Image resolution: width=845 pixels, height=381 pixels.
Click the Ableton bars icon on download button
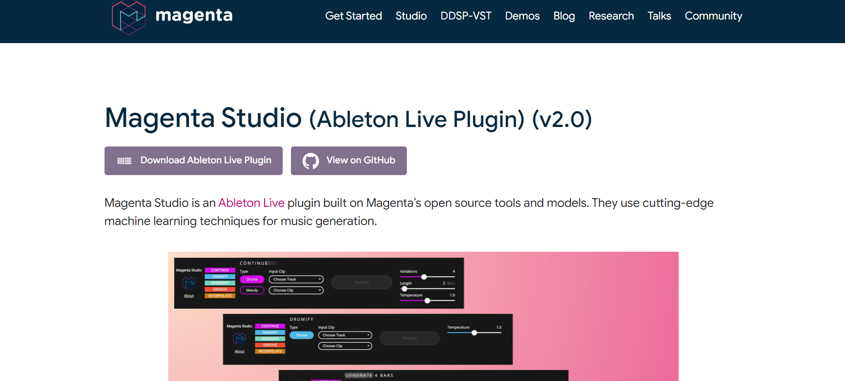pos(124,161)
